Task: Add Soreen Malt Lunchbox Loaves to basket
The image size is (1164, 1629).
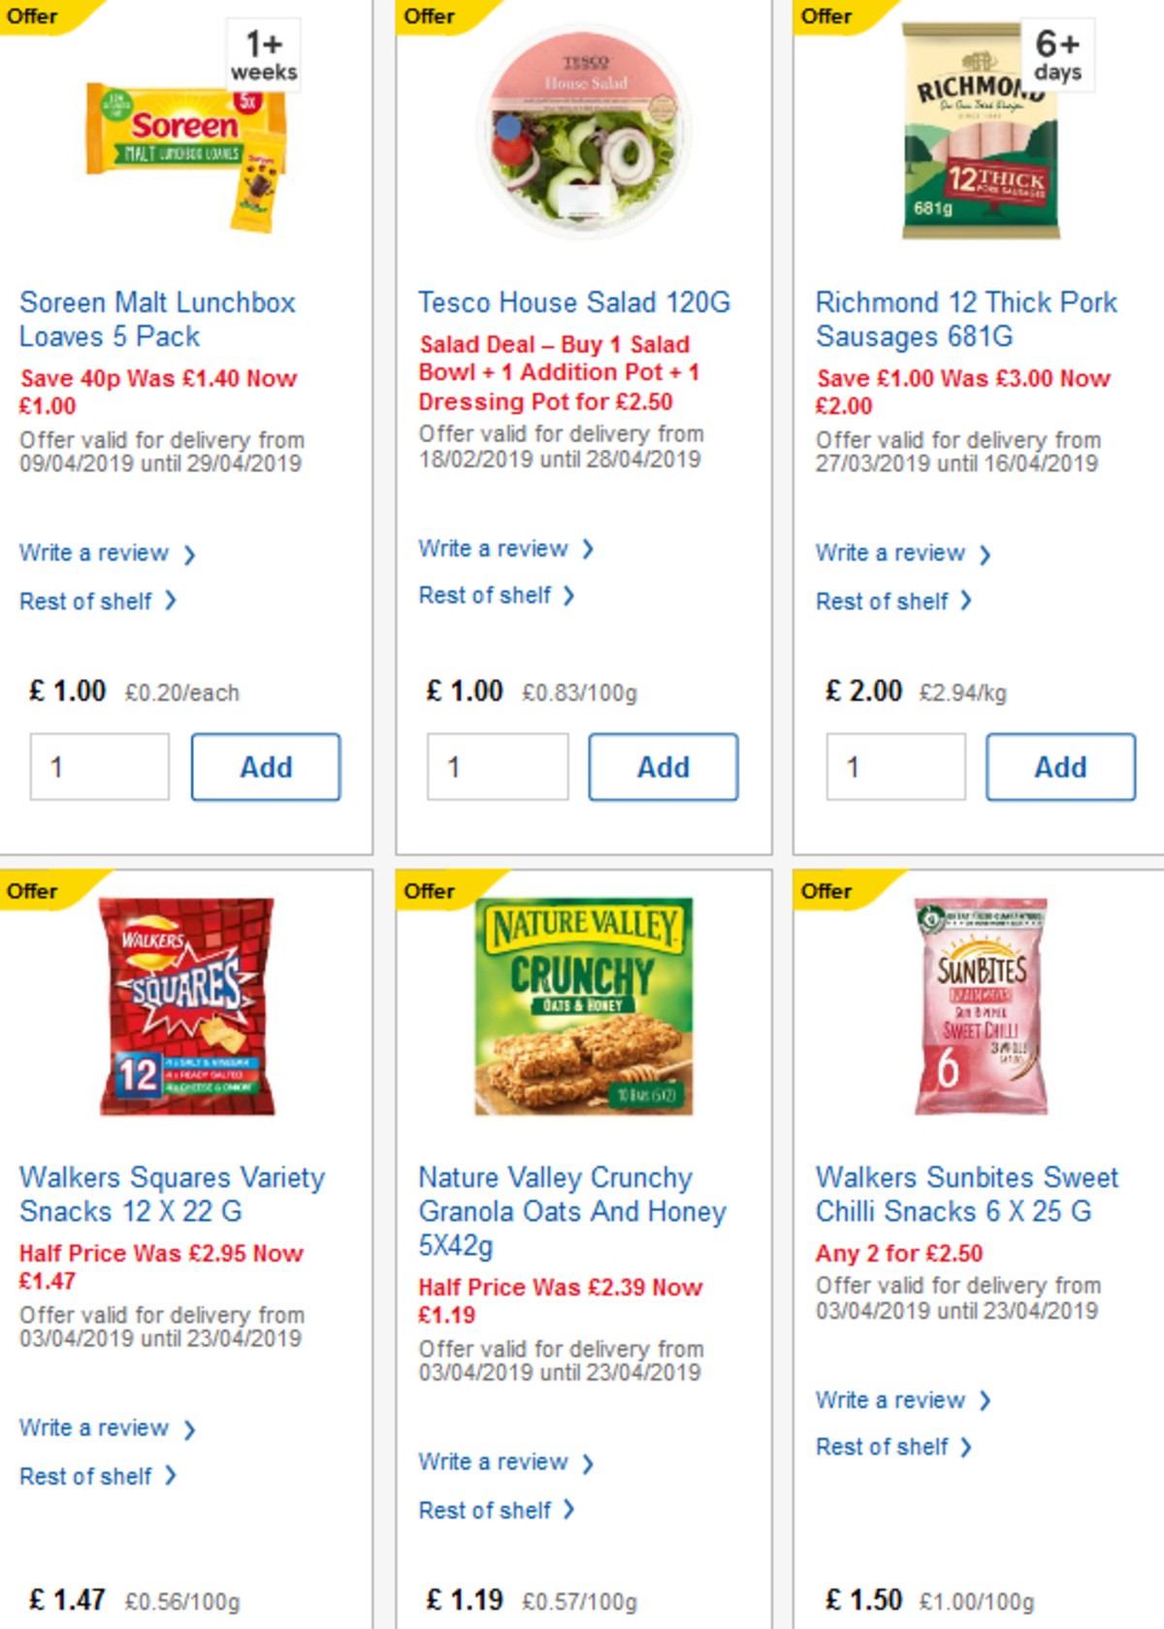Action: [266, 767]
